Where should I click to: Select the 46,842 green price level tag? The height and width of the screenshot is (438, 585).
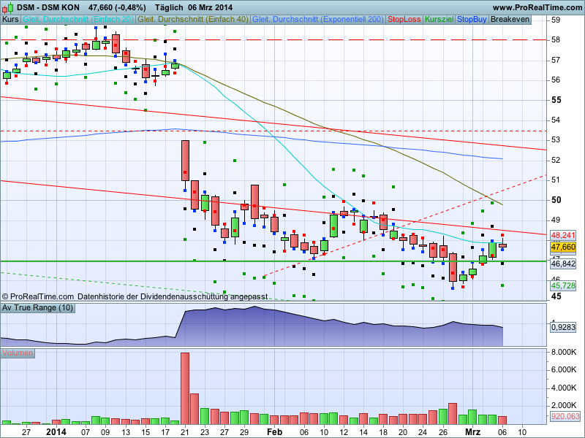click(563, 264)
